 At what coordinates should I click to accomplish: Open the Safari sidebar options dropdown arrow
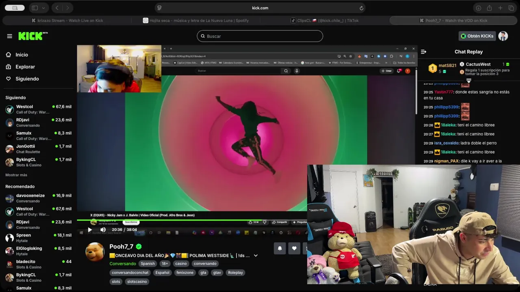[x=43, y=8]
